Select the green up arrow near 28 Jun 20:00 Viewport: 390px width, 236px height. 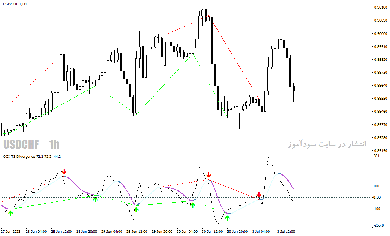click(95, 199)
